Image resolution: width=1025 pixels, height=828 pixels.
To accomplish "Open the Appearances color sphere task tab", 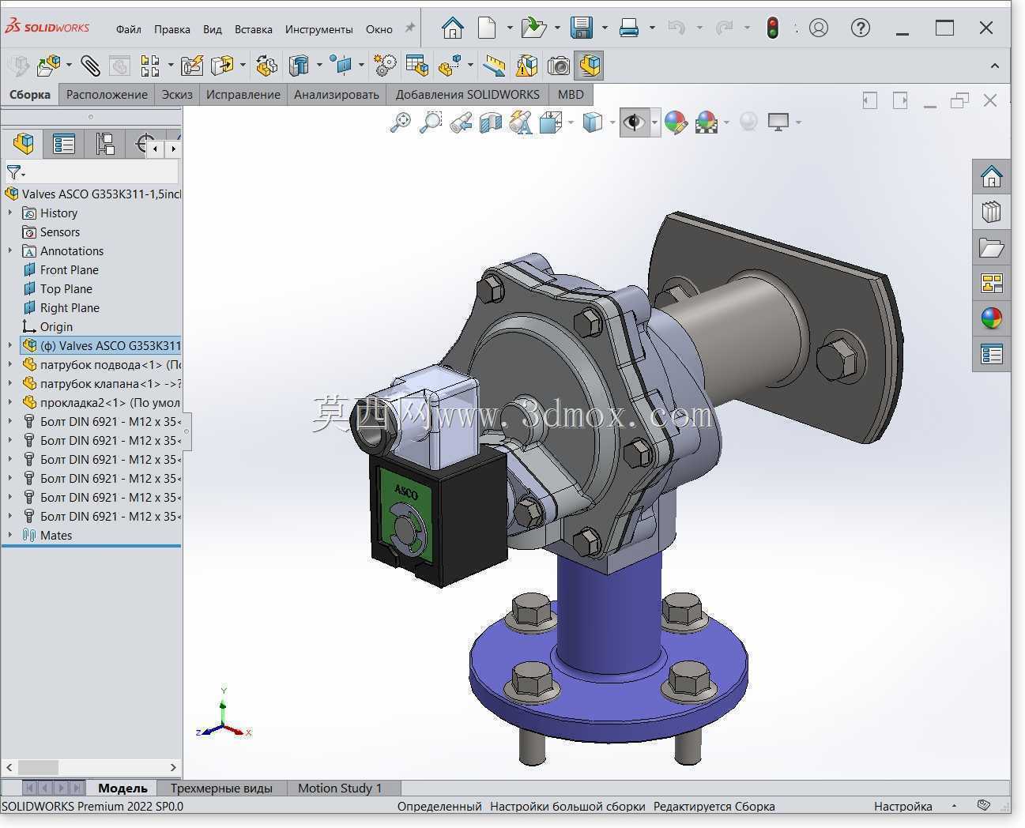I will (x=991, y=318).
